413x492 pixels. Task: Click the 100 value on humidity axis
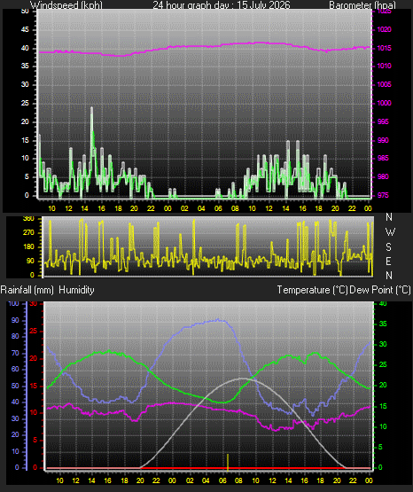tap(13, 304)
